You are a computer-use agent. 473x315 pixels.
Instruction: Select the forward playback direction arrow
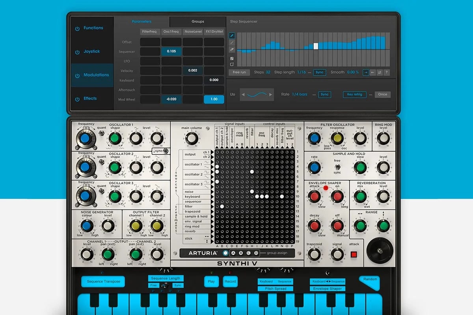pyautogui.click(x=365, y=72)
